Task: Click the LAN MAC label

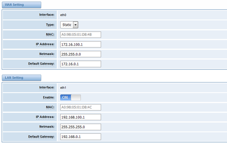Action: [x=50, y=107]
